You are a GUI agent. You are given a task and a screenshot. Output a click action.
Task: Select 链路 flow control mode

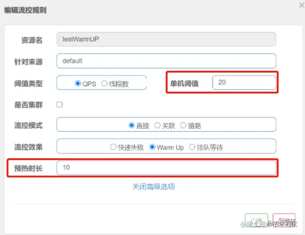183,125
